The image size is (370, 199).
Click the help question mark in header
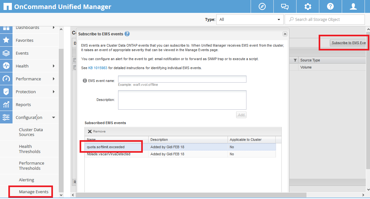coord(330,6)
